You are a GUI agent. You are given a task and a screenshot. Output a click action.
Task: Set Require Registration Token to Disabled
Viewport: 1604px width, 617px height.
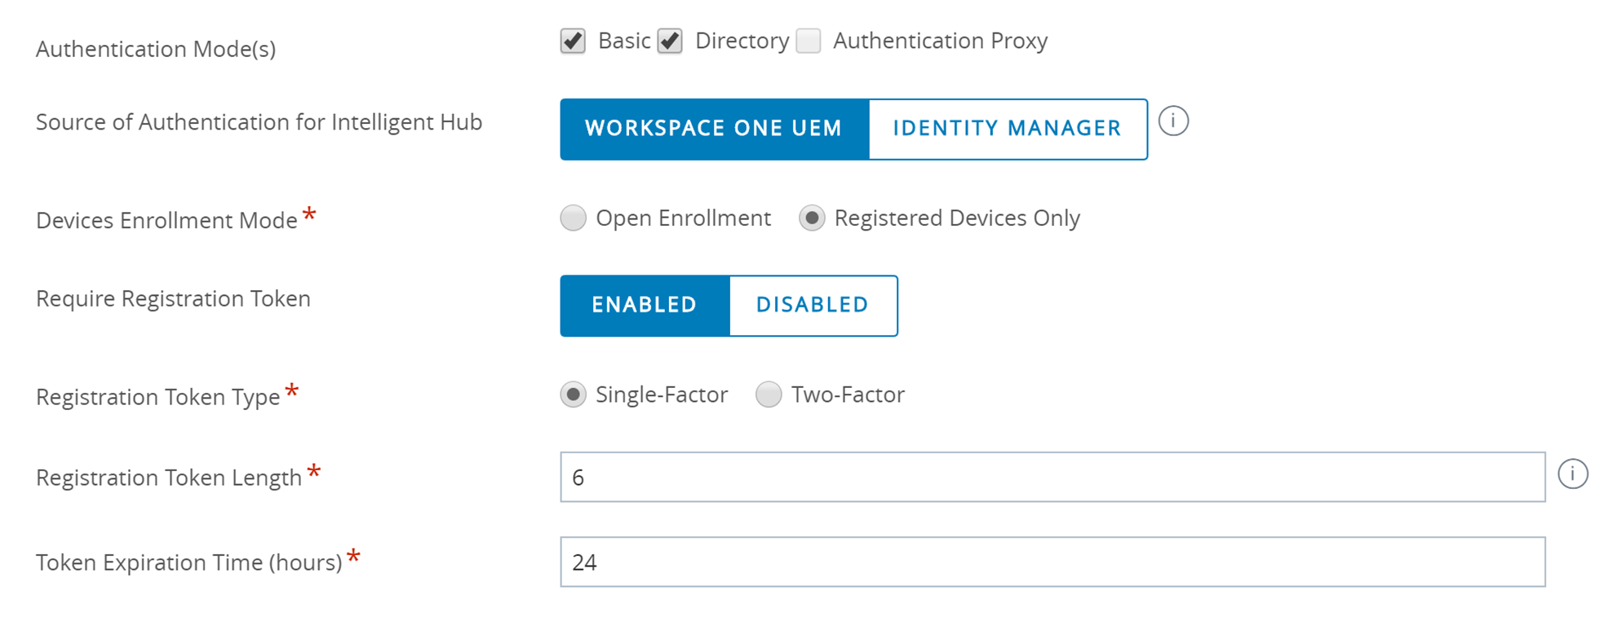click(x=813, y=306)
